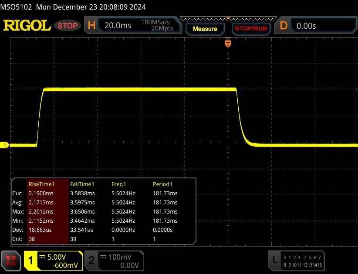Click the waveform memory position bar
The height and width of the screenshot is (274, 358).
coord(227,19)
